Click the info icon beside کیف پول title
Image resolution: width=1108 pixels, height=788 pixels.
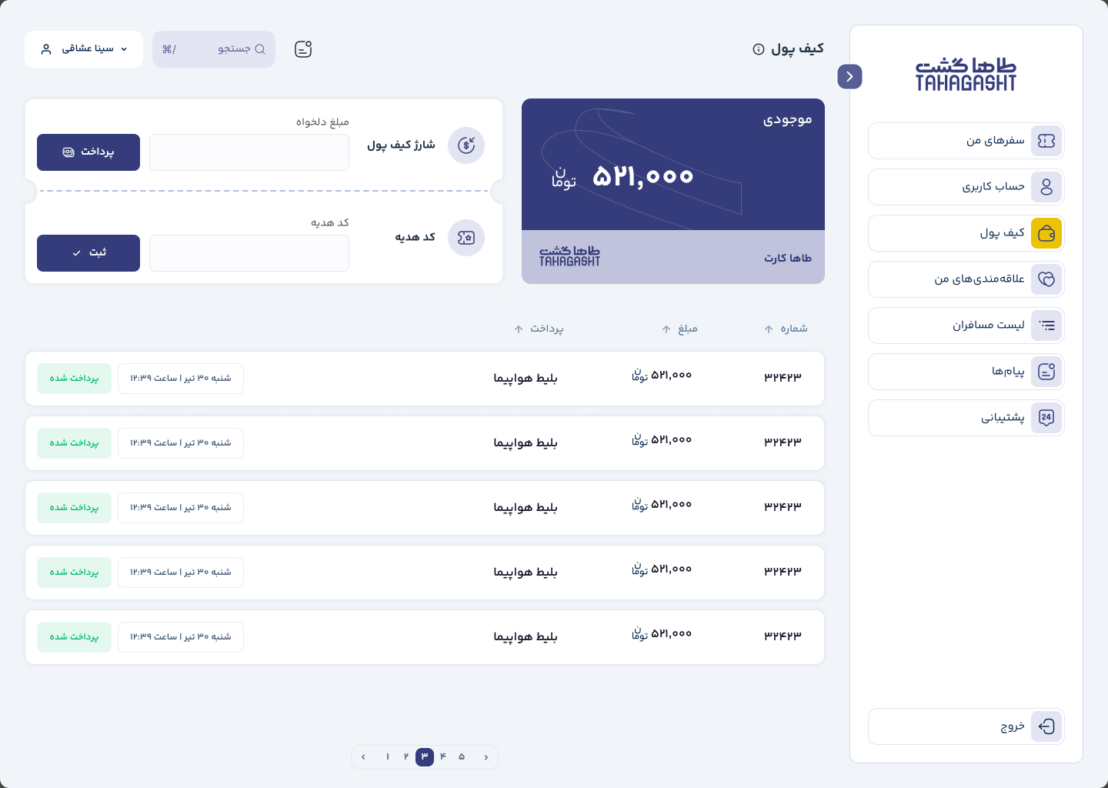coord(759,49)
